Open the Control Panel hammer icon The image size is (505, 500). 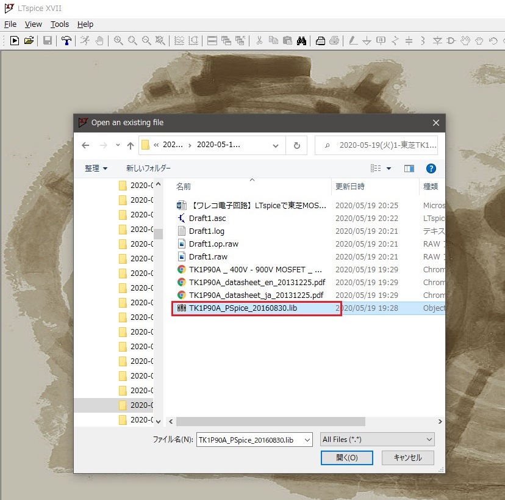point(66,41)
